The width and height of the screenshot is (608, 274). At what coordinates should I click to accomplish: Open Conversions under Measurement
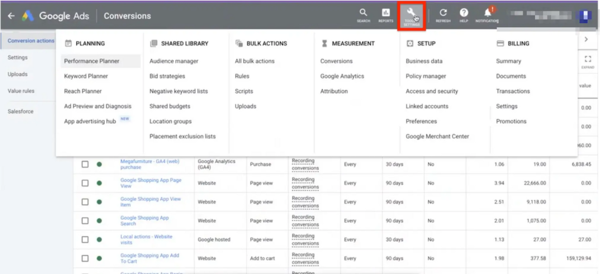click(336, 61)
